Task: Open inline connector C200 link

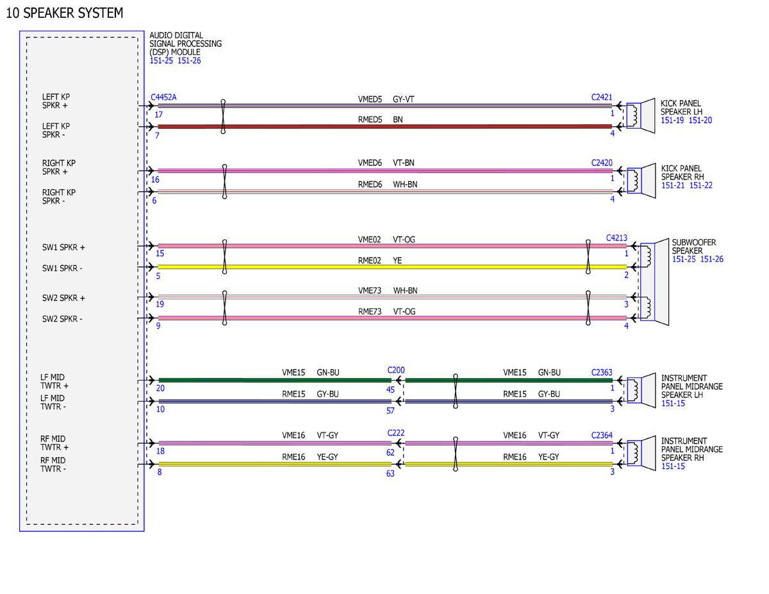Action: point(396,370)
